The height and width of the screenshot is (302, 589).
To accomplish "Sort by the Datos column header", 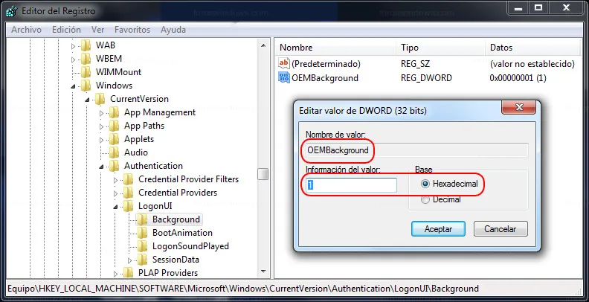I will click(x=533, y=48).
